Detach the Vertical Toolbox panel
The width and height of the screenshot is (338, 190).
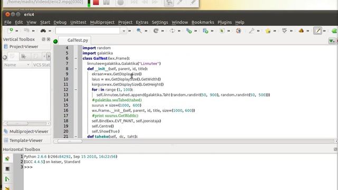point(43,39)
